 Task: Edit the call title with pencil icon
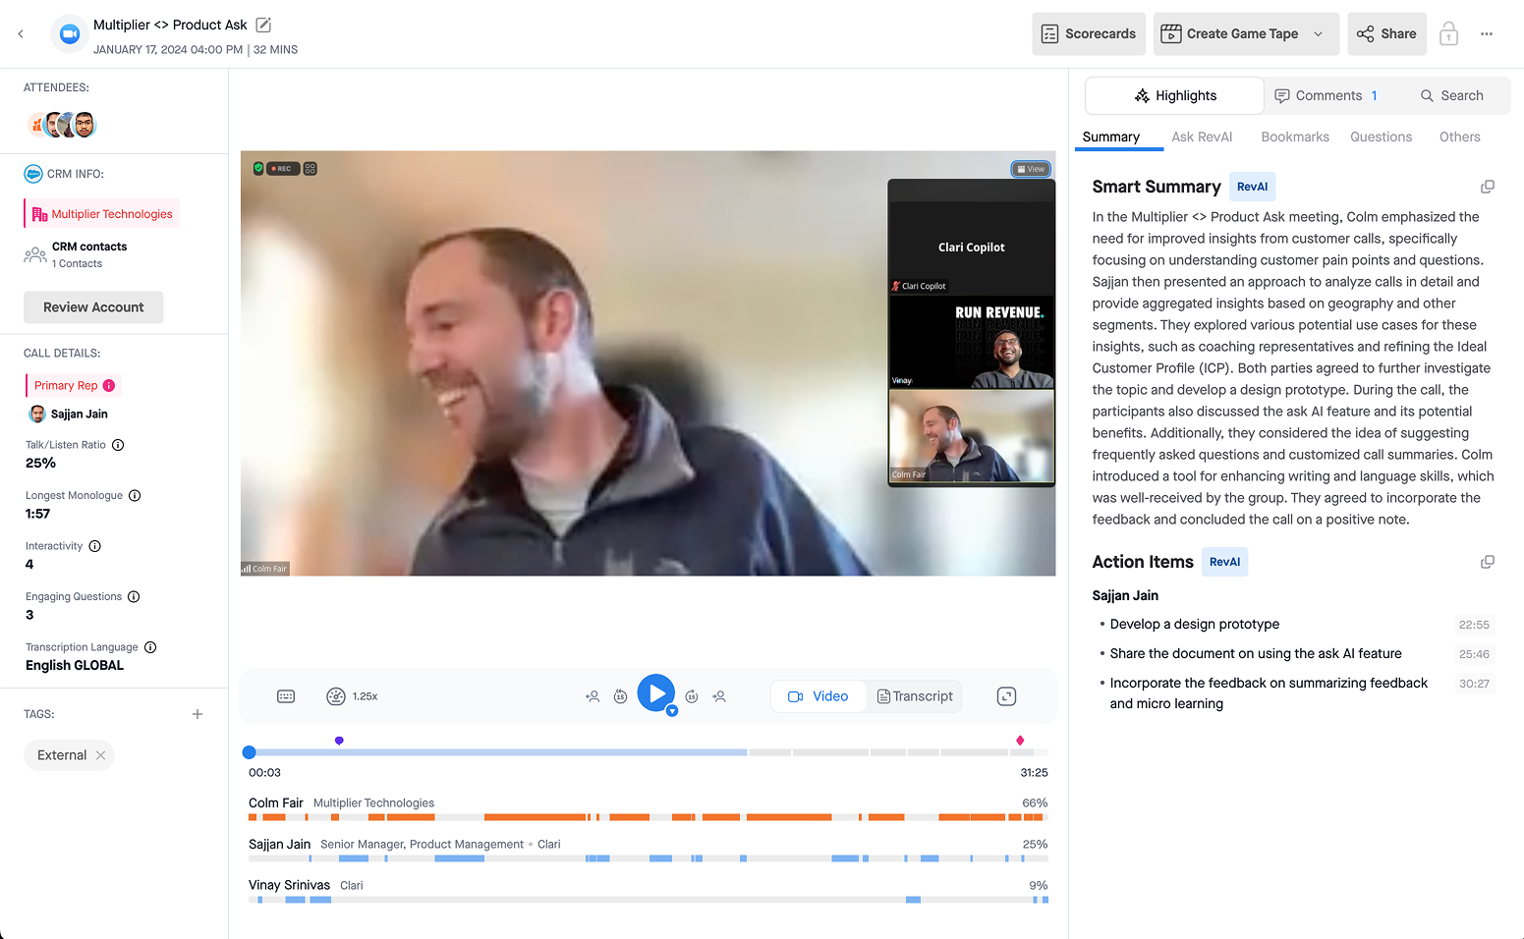pos(263,25)
